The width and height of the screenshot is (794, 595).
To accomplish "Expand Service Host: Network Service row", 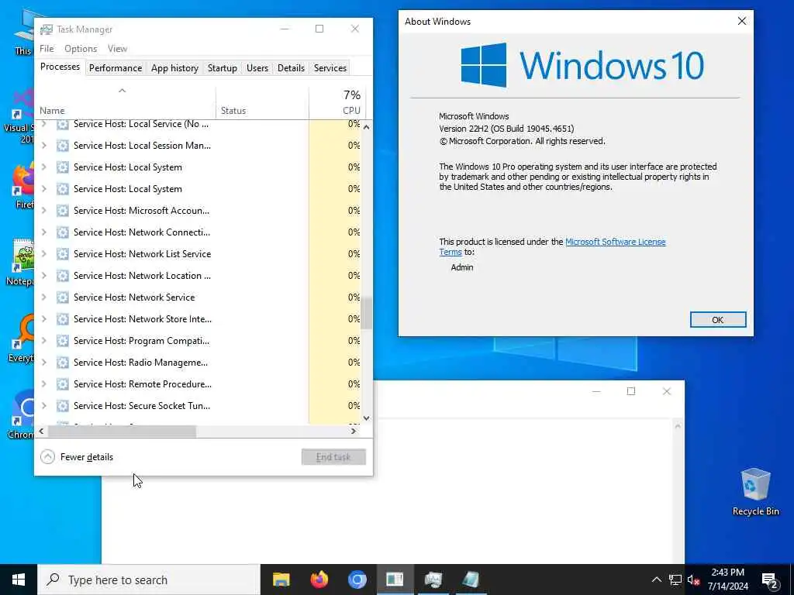I will (44, 297).
